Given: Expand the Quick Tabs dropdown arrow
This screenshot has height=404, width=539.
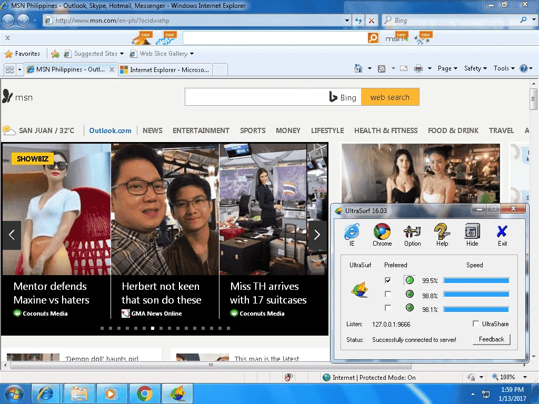Looking at the screenshot, I should pos(19,70).
